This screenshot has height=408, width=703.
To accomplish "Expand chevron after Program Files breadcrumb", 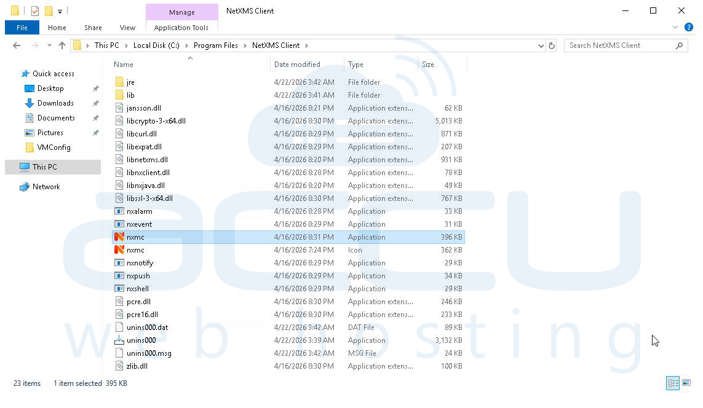I will click(245, 45).
